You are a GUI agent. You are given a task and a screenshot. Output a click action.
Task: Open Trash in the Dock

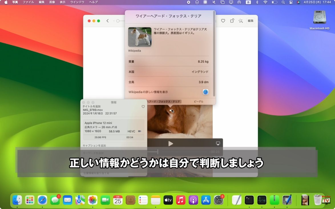coord(318,200)
